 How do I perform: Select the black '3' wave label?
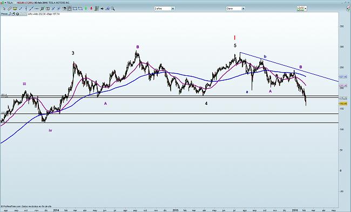73,53
